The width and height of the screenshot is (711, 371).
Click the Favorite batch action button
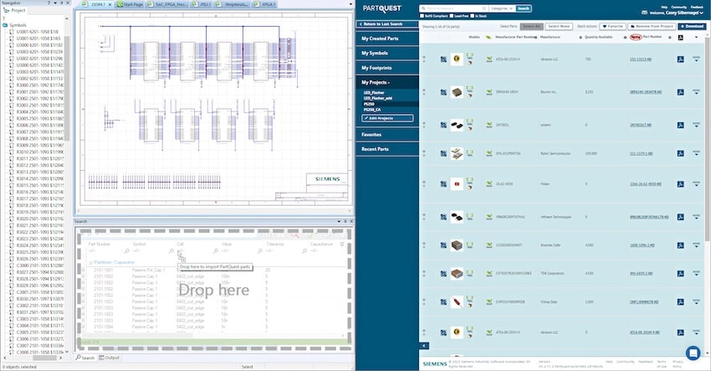pyautogui.click(x=612, y=26)
